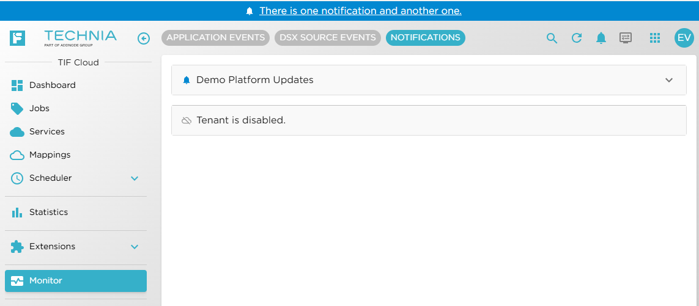Image resolution: width=699 pixels, height=306 pixels.
Task: Open Dashboard from the sidebar
Action: (x=52, y=86)
